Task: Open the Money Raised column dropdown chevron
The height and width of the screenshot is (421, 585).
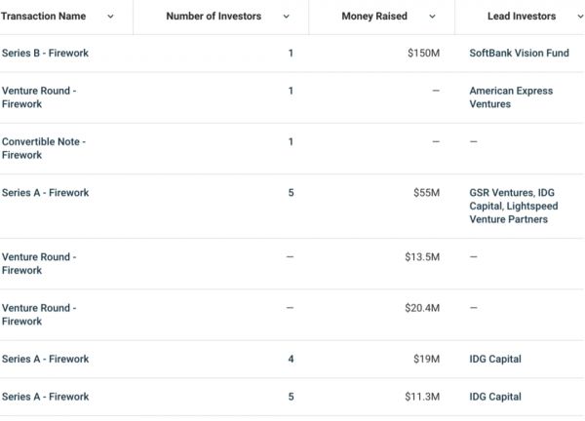Action: [x=432, y=17]
